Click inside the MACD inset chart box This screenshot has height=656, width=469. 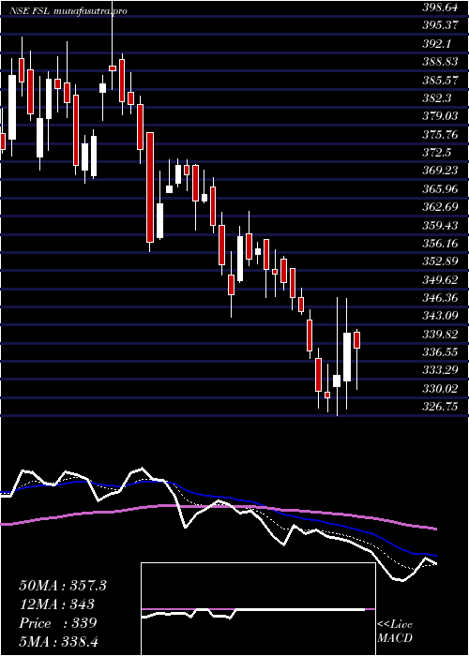pyautogui.click(x=258, y=609)
